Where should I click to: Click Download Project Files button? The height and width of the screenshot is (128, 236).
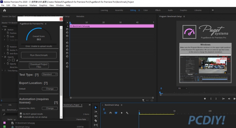pyautogui.click(x=39, y=66)
